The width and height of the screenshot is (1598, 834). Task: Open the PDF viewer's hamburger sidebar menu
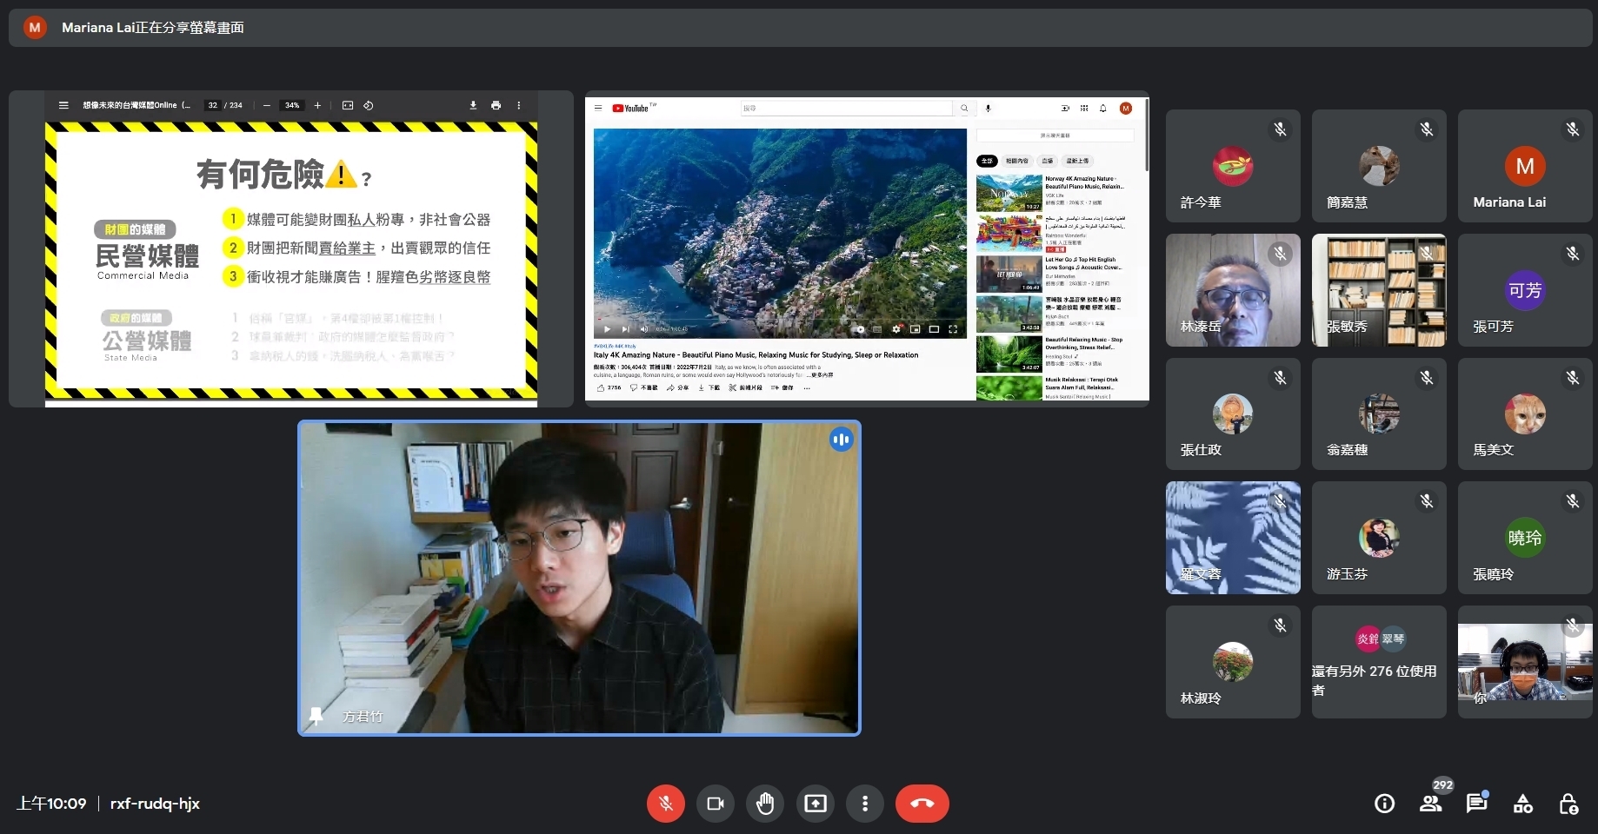(x=63, y=105)
